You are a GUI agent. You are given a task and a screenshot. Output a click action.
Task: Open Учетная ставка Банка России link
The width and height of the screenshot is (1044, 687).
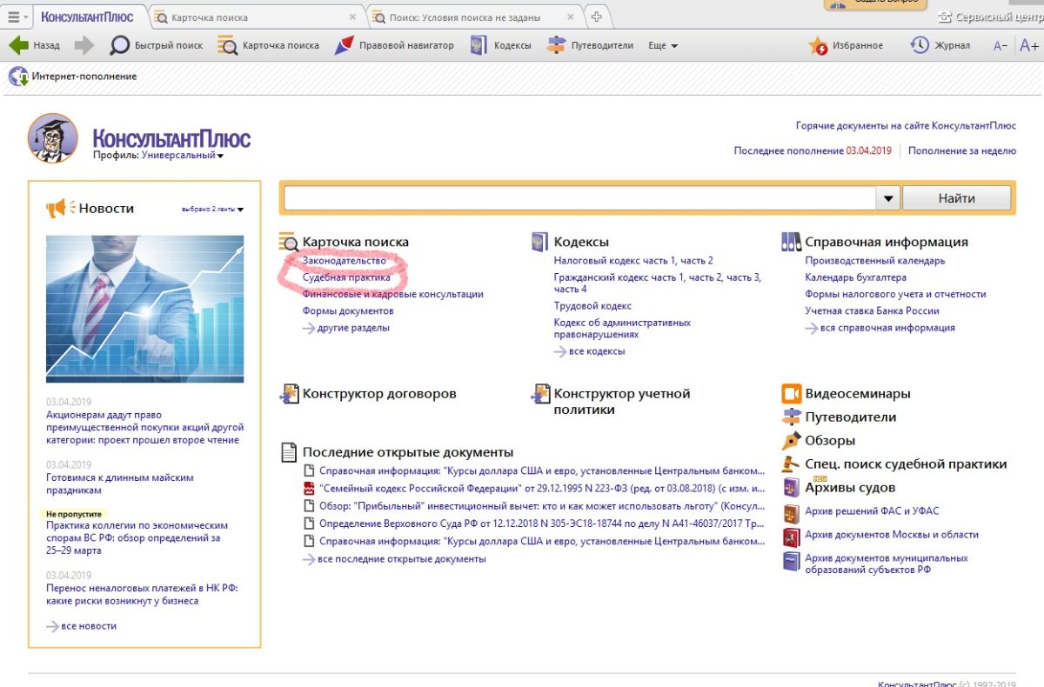[x=873, y=310]
